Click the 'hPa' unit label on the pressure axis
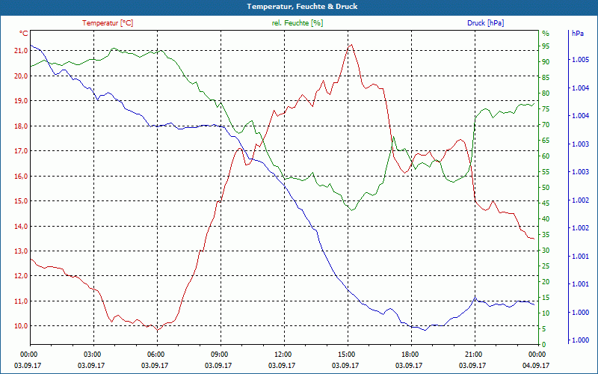Screen dimensions: 598x374 [x=578, y=34]
